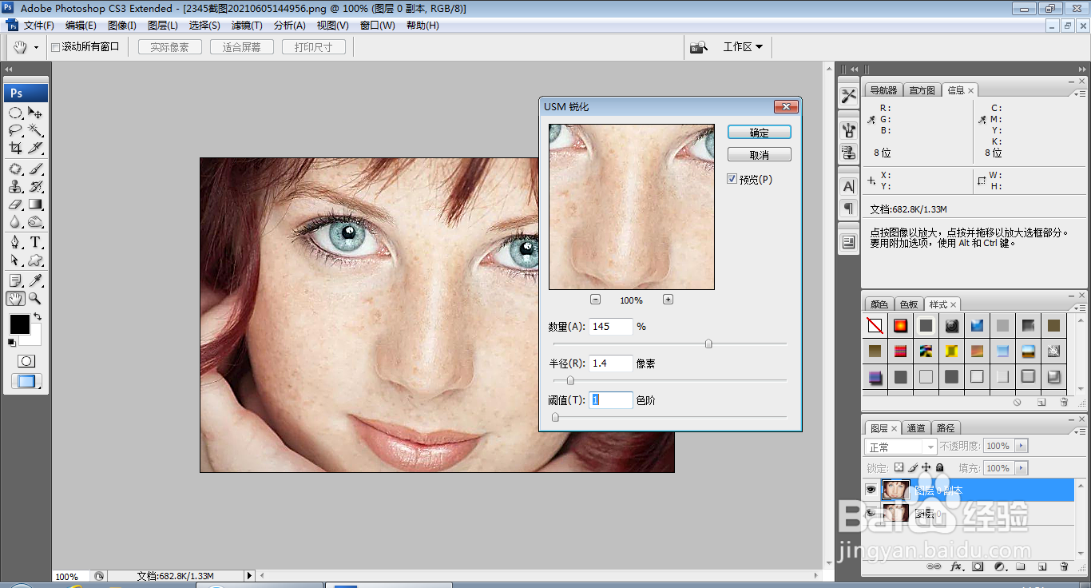Uncheck 预览(P) in USM sharpen dialog

(x=732, y=179)
